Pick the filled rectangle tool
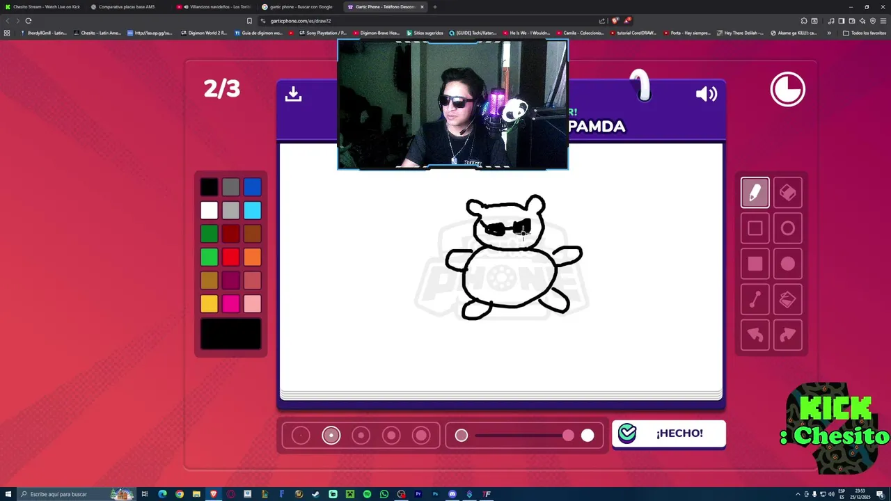 [755, 264]
